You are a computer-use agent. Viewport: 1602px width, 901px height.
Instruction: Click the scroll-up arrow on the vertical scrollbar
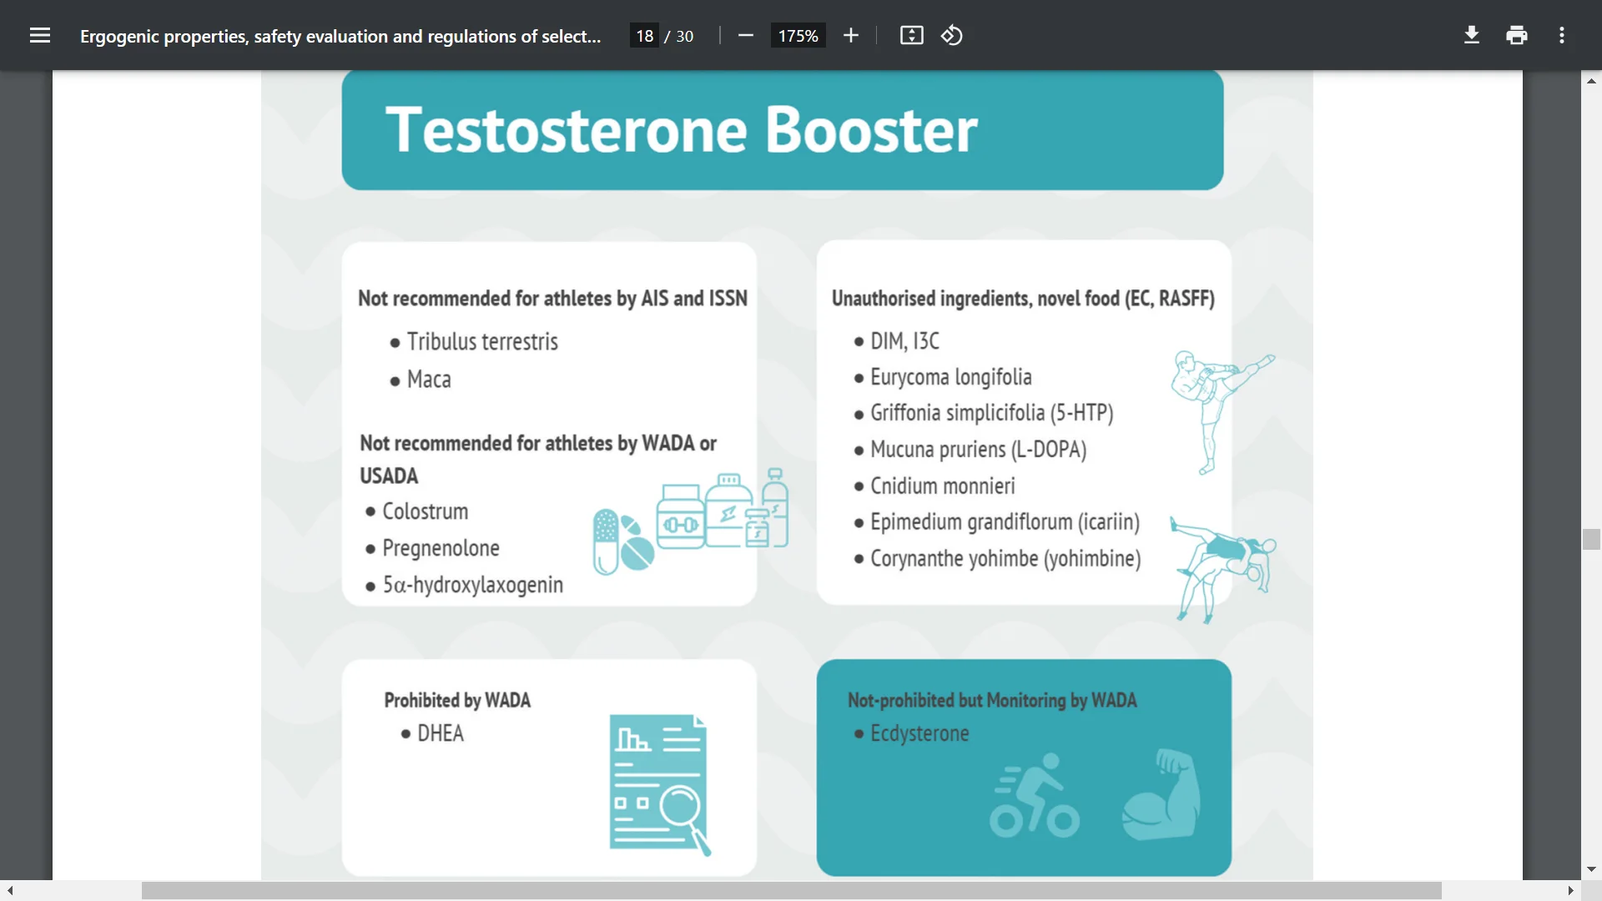(x=1592, y=80)
